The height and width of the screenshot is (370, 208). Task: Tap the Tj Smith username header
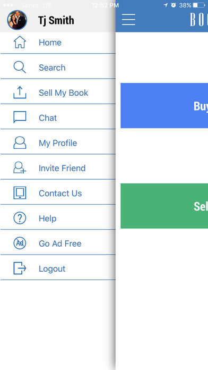coord(56,21)
